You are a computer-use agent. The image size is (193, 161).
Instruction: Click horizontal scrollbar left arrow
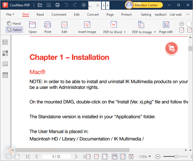click(x=13, y=150)
